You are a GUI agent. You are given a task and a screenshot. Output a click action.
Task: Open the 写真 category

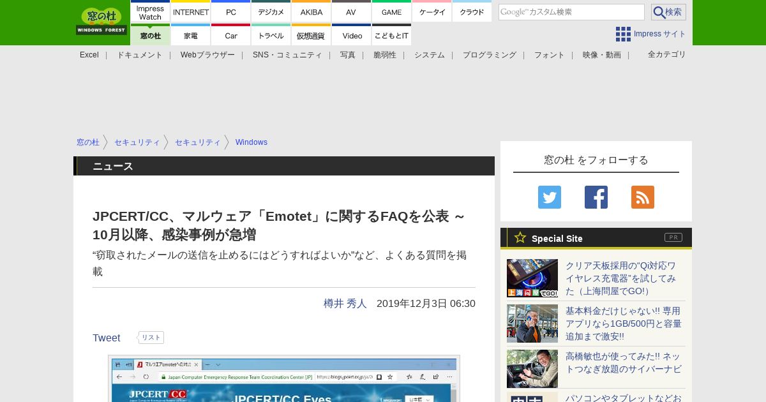348,55
